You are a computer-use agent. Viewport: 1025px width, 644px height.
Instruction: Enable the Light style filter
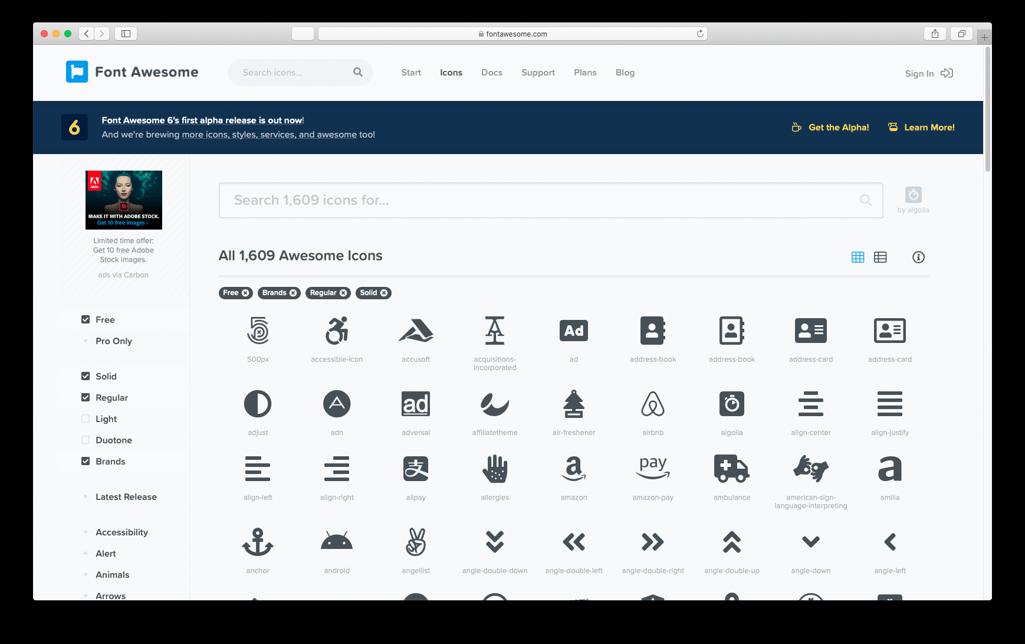(86, 419)
